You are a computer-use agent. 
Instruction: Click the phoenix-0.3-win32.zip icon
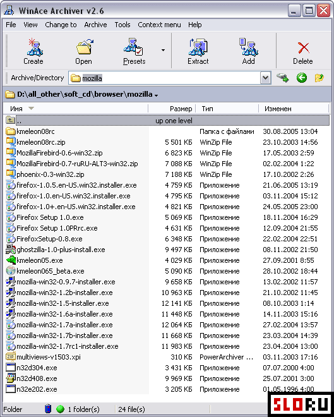point(11,174)
